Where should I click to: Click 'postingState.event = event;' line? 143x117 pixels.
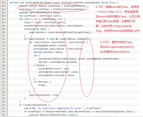[50, 46]
